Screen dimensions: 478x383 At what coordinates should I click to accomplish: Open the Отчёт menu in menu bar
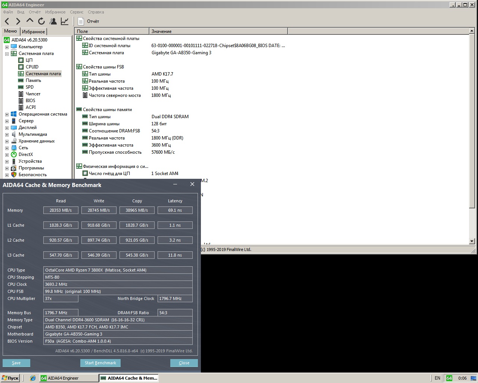point(35,12)
